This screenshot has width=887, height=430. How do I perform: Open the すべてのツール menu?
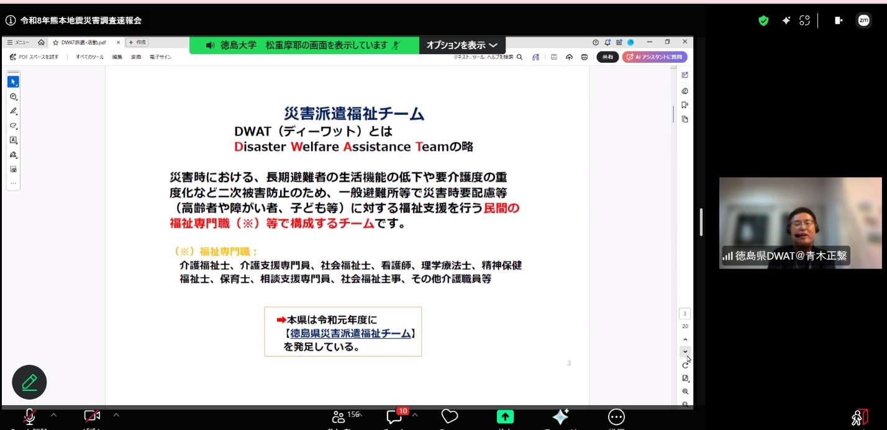point(90,57)
